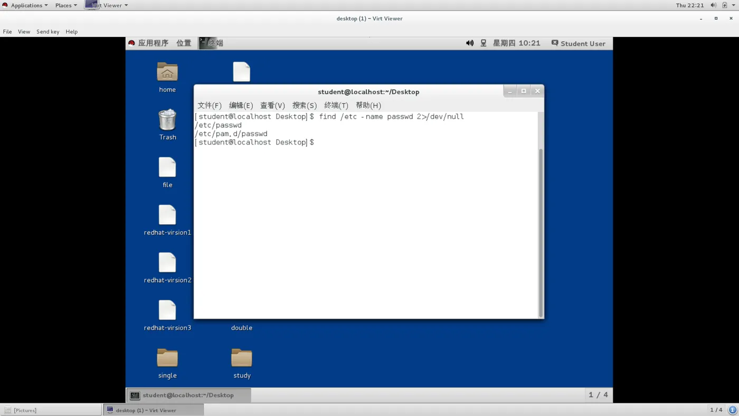Click the notification icon at bottom right
This screenshot has height=416, width=739.
click(732, 410)
